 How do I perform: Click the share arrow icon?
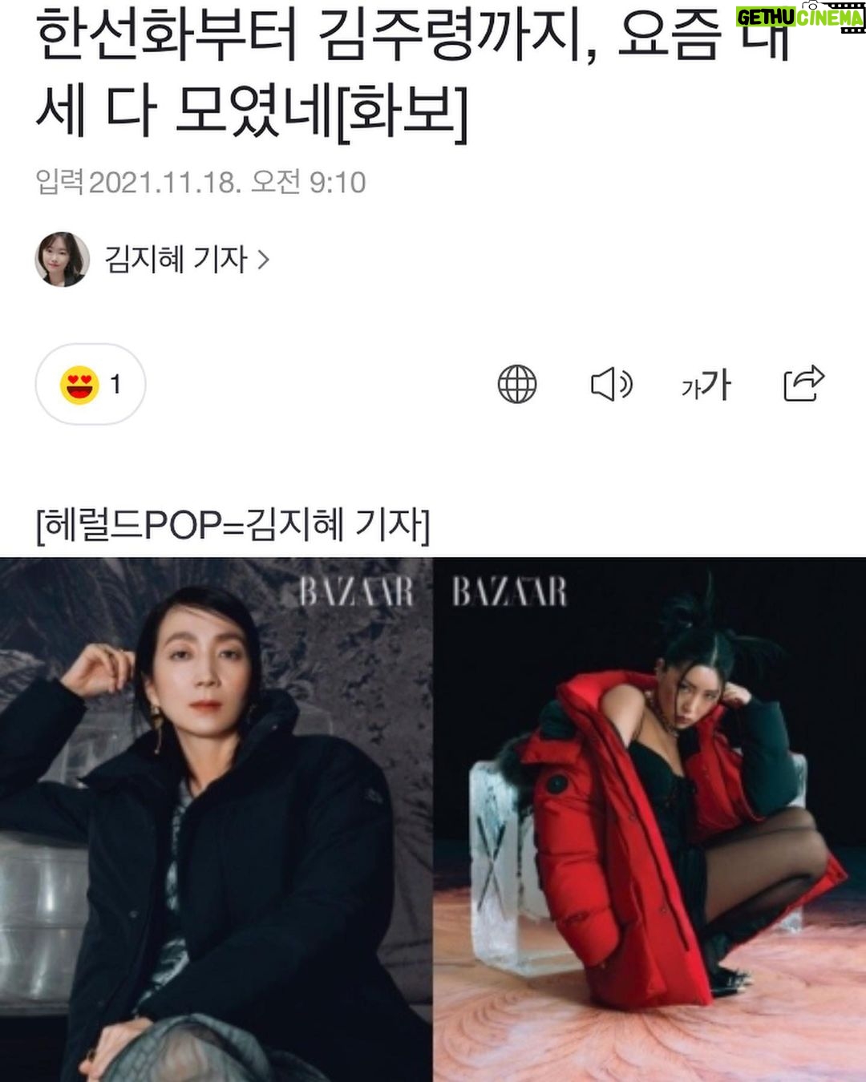tap(803, 383)
